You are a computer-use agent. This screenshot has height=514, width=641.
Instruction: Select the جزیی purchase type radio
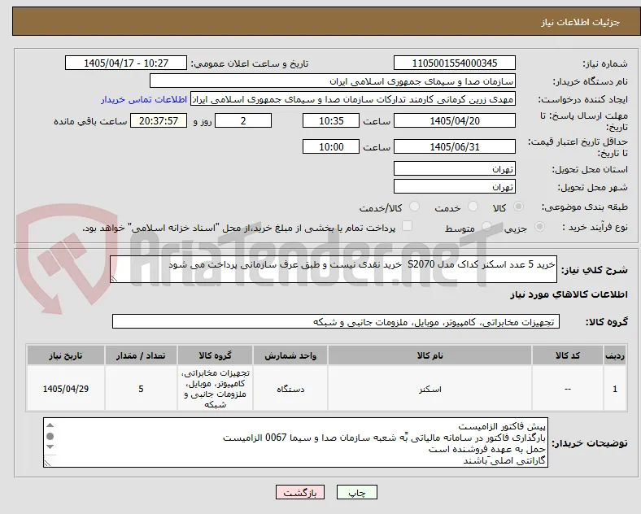[x=539, y=226]
